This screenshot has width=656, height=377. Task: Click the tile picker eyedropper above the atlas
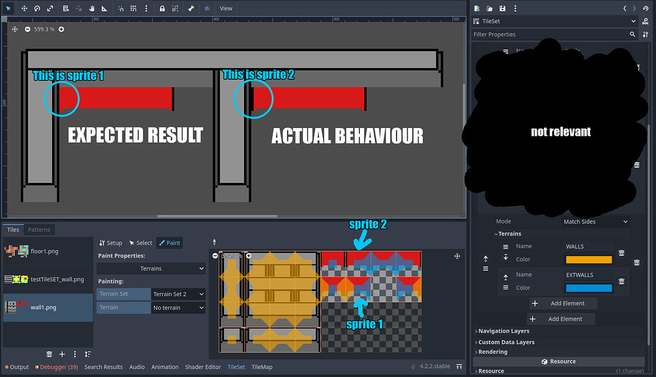click(215, 242)
